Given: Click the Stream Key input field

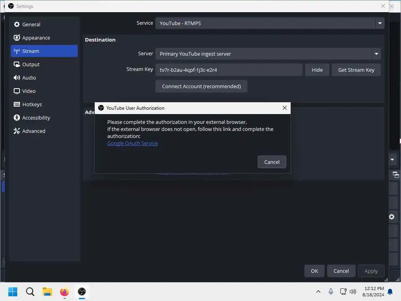Looking at the screenshot, I should [229, 70].
